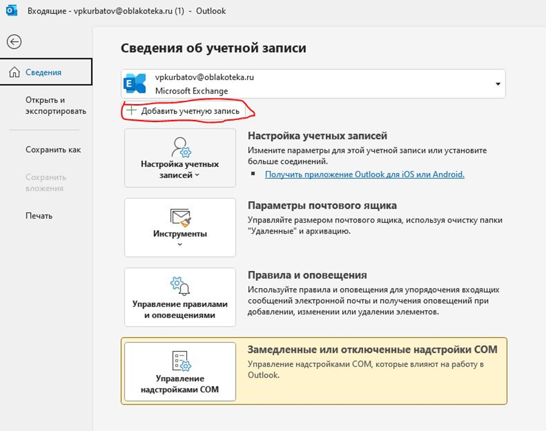Follow the Outlook for iOS or Android link
Image resolution: width=546 pixels, height=431 pixels.
(364, 174)
